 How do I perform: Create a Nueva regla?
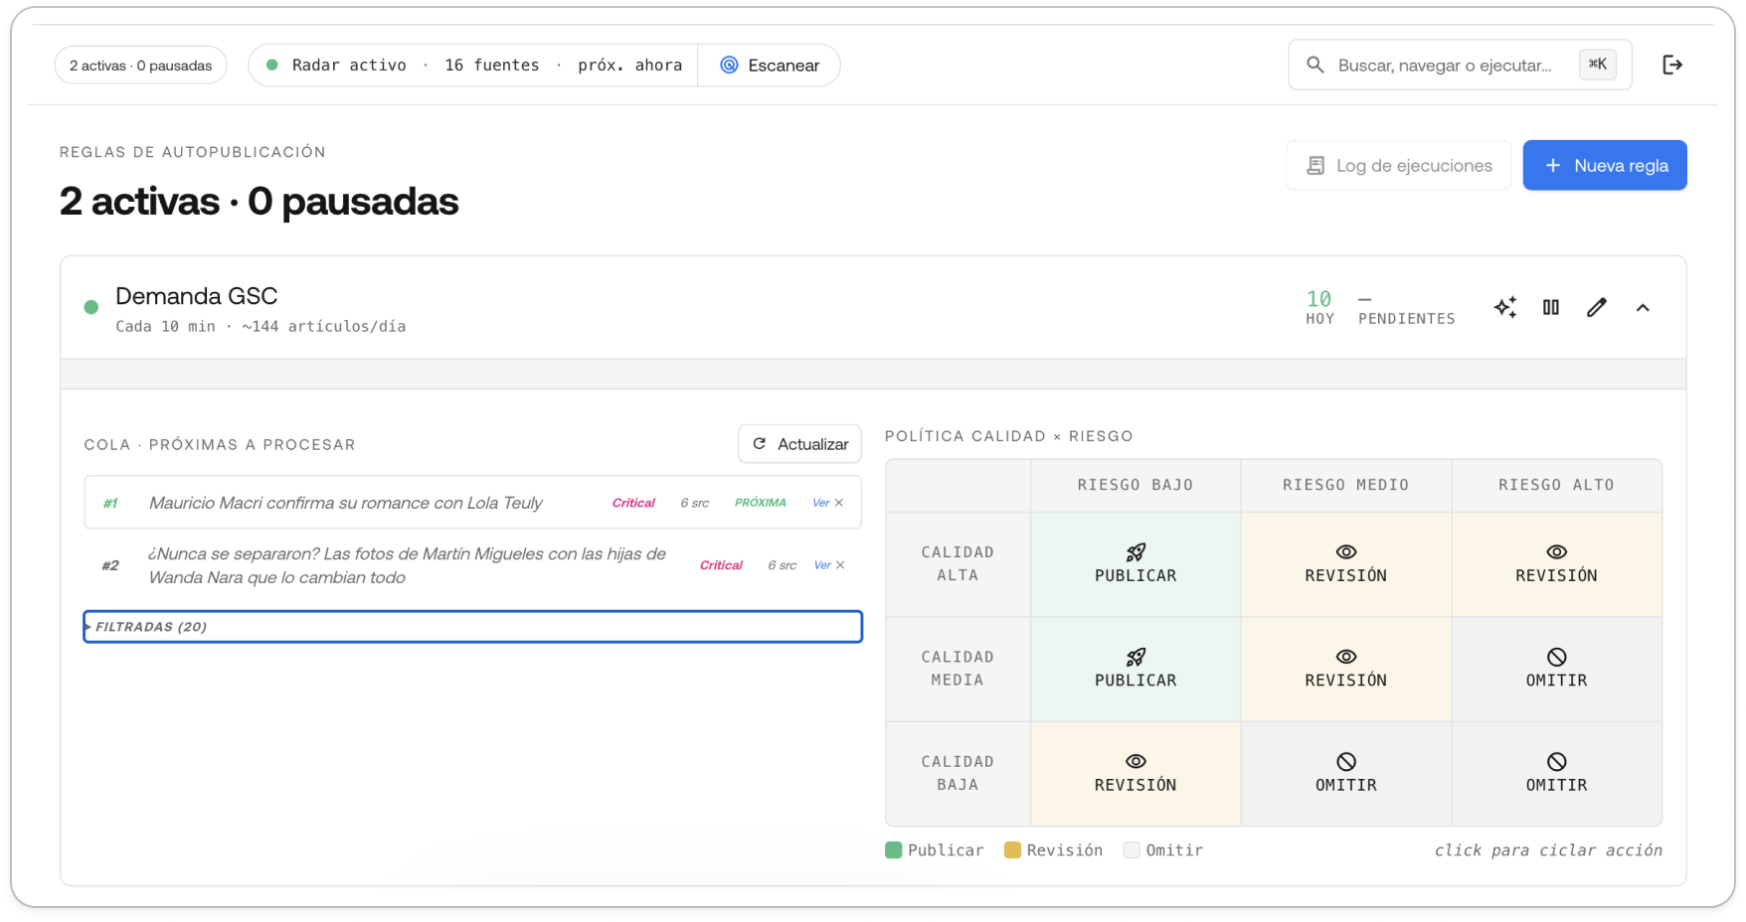[x=1605, y=165]
